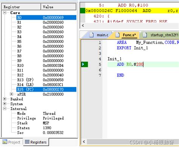Image resolution: width=179 pixels, height=148 pixels.
Task: Select the R7 register row
Action: (46, 51)
